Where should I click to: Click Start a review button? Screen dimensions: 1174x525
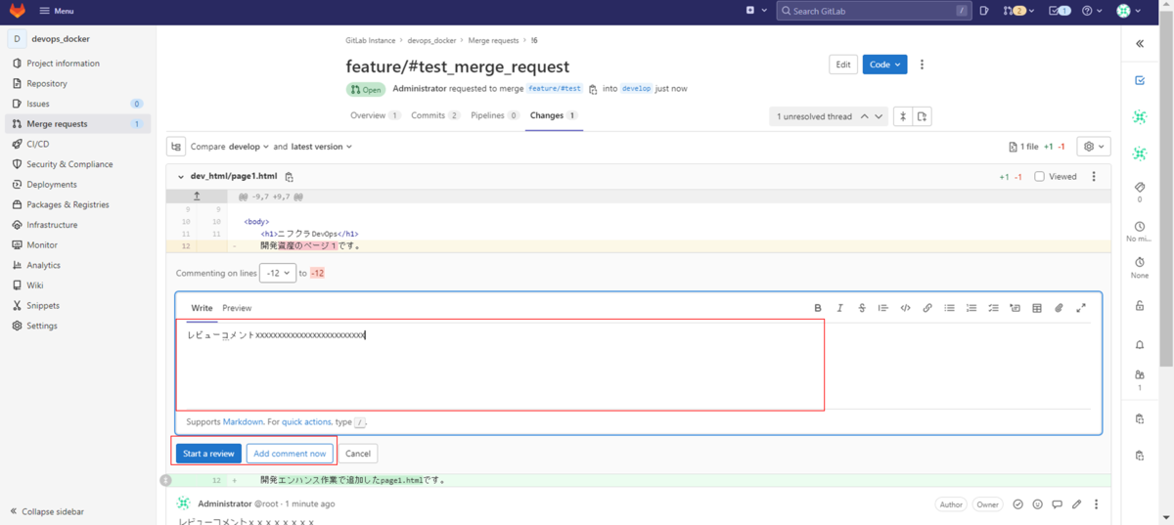pos(208,454)
